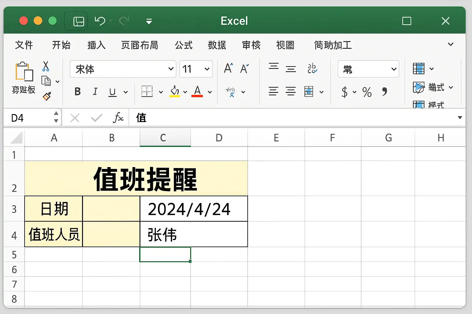
Task: Open the font name dropdown 宋体
Action: 123,69
